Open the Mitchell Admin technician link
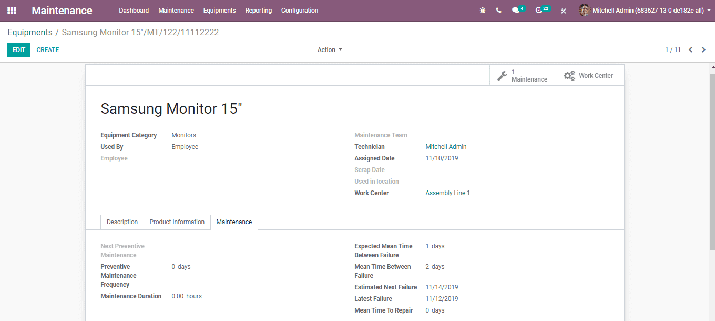Viewport: 715px width, 321px height. coord(446,147)
